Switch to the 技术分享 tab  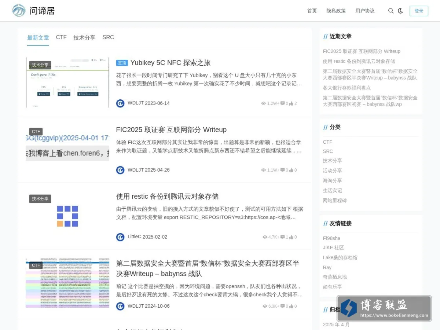(x=84, y=38)
